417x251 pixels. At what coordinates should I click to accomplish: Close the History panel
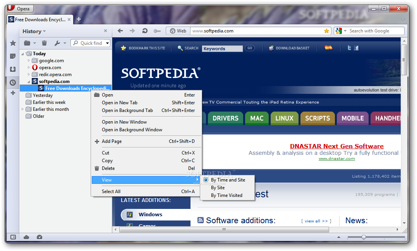(x=106, y=31)
